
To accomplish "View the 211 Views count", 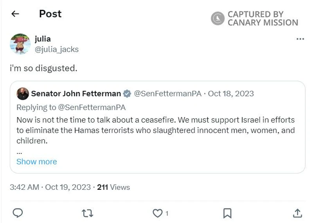I will tap(113, 187).
